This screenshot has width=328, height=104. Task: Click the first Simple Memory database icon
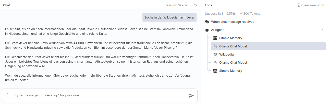[215, 38]
